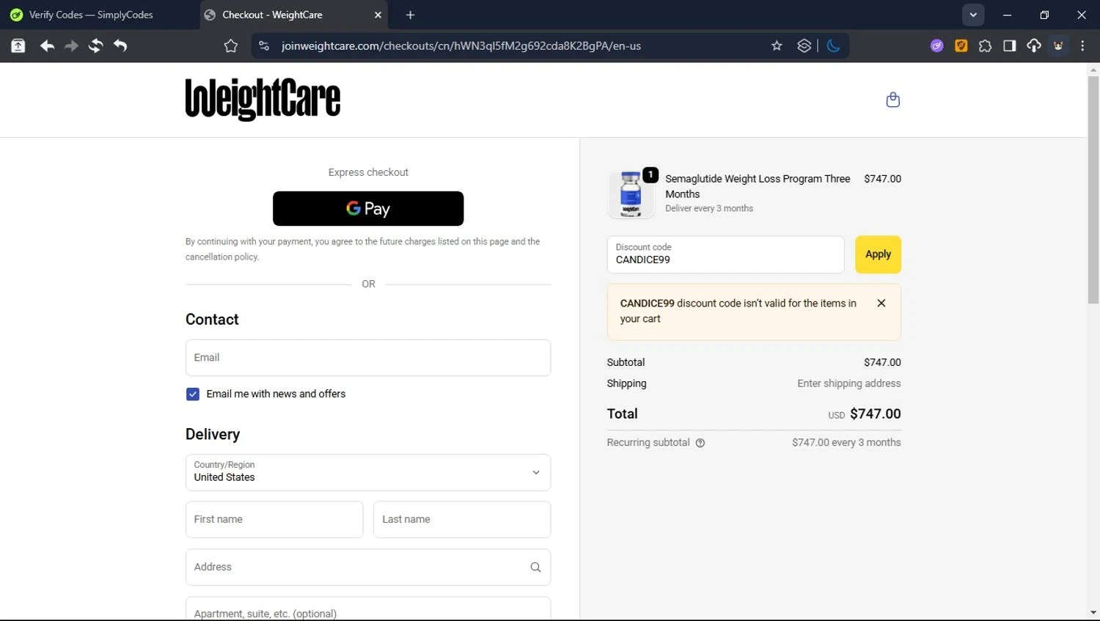Click the purple round extension icon

(936, 45)
